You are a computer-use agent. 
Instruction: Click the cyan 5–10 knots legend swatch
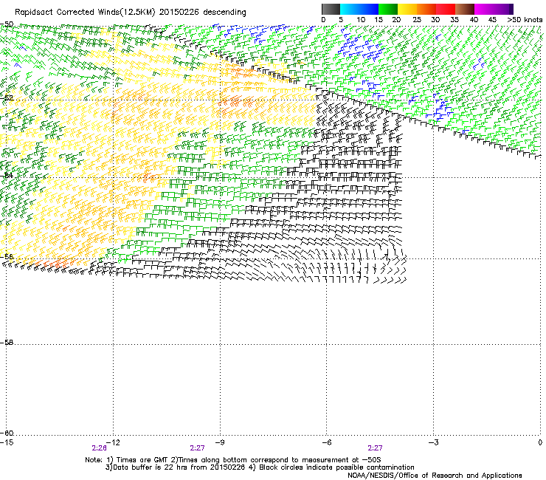pyautogui.click(x=350, y=9)
